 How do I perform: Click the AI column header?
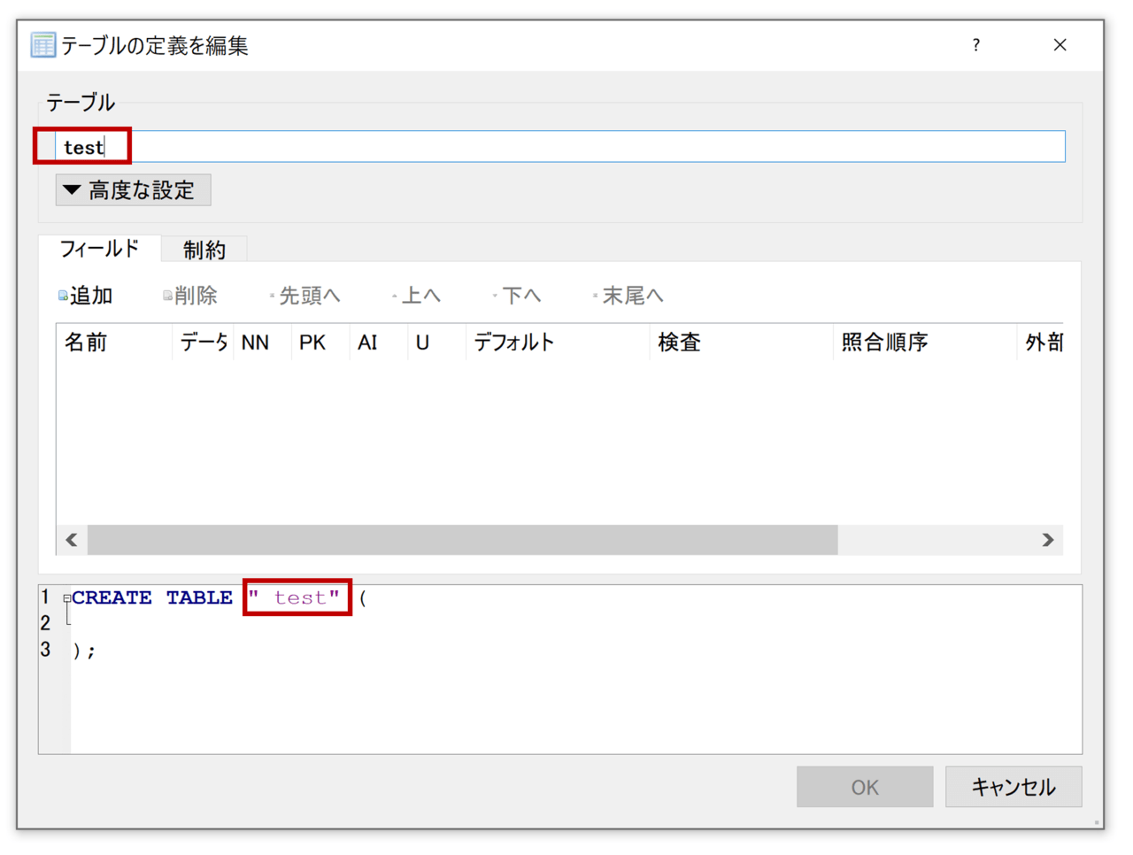[379, 343]
